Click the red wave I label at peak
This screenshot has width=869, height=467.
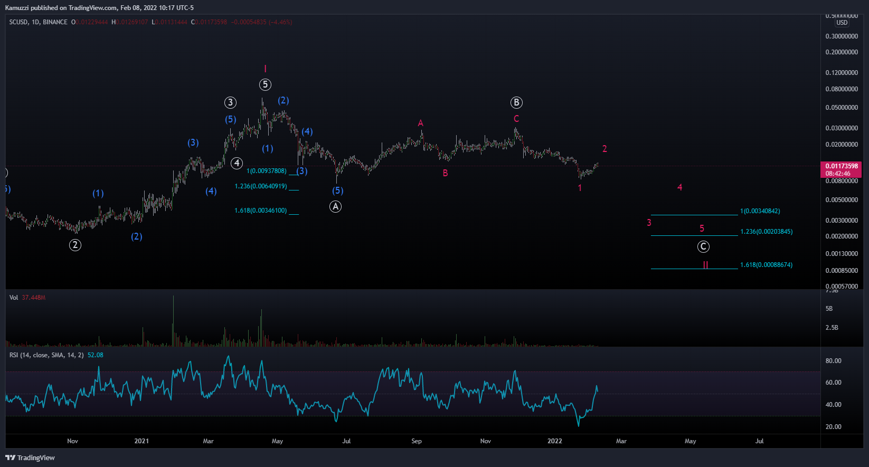tap(265, 69)
